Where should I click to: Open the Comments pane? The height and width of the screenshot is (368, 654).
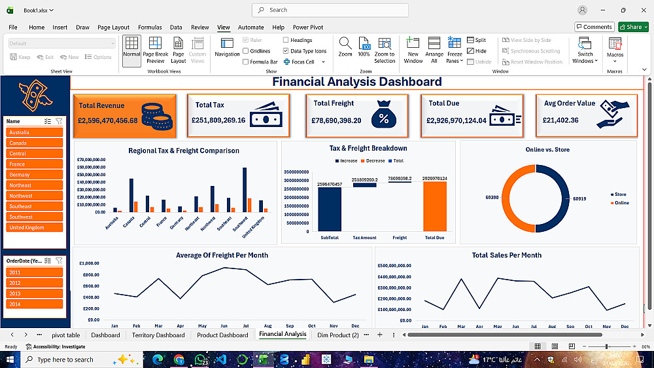[594, 27]
